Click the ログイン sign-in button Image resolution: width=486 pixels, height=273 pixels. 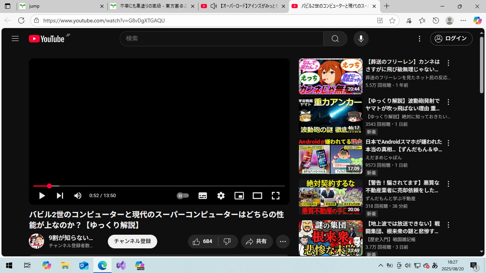tap(451, 39)
